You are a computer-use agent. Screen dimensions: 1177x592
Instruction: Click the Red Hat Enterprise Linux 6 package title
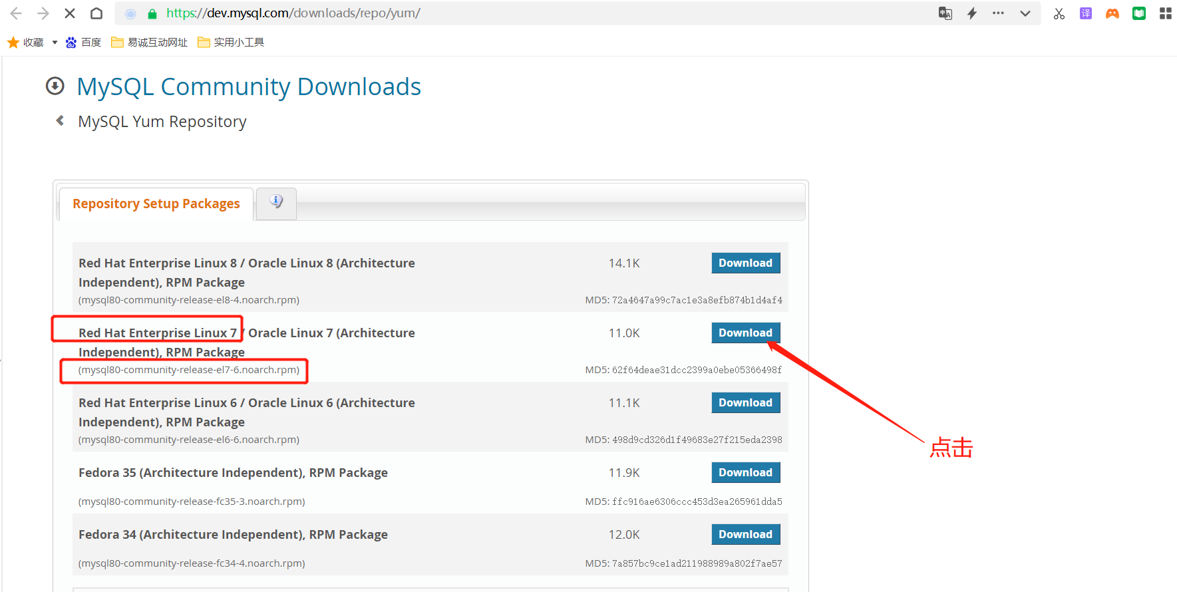247,412
